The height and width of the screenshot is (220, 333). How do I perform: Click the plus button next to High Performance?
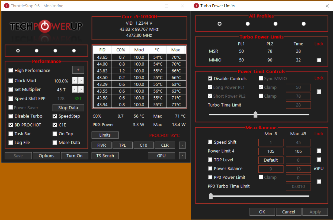click(x=78, y=70)
